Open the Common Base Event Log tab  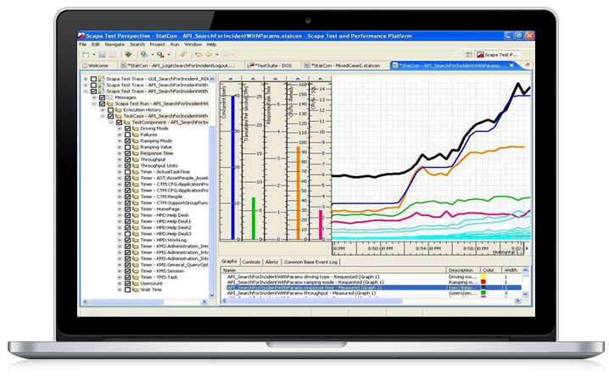(x=310, y=262)
